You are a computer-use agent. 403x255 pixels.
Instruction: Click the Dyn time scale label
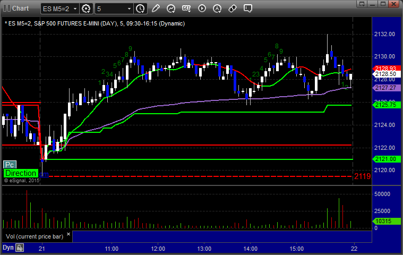coord(8,248)
